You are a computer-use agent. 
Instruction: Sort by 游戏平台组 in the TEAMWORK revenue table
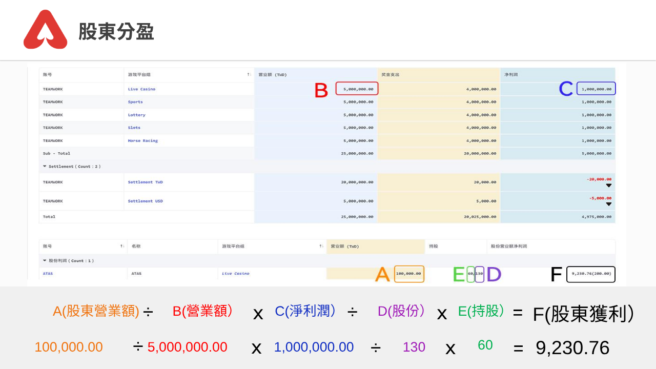[249, 75]
